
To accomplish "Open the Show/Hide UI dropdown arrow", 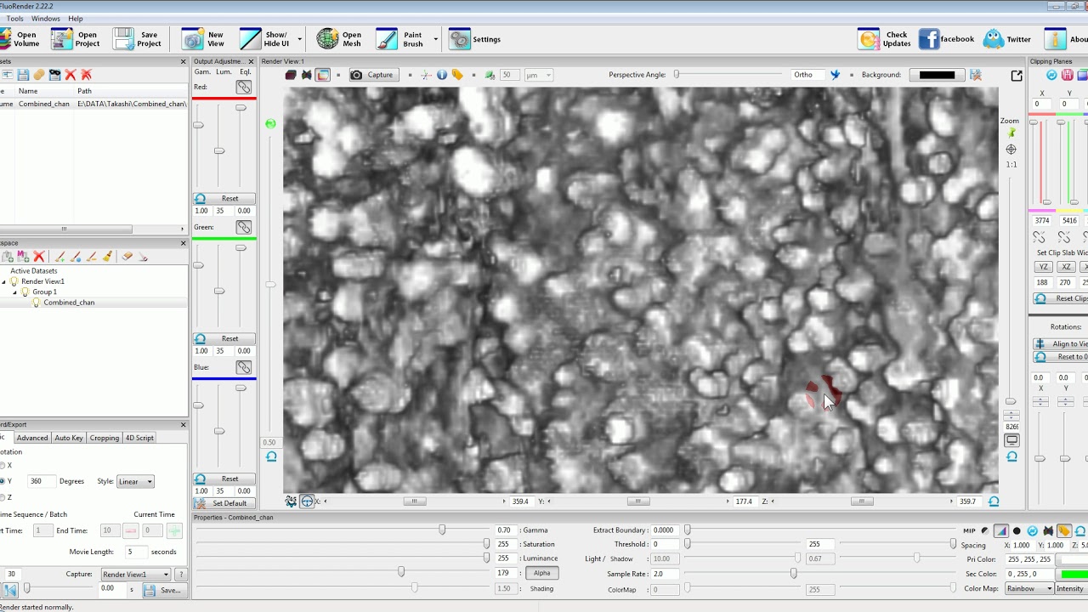I will [x=299, y=39].
